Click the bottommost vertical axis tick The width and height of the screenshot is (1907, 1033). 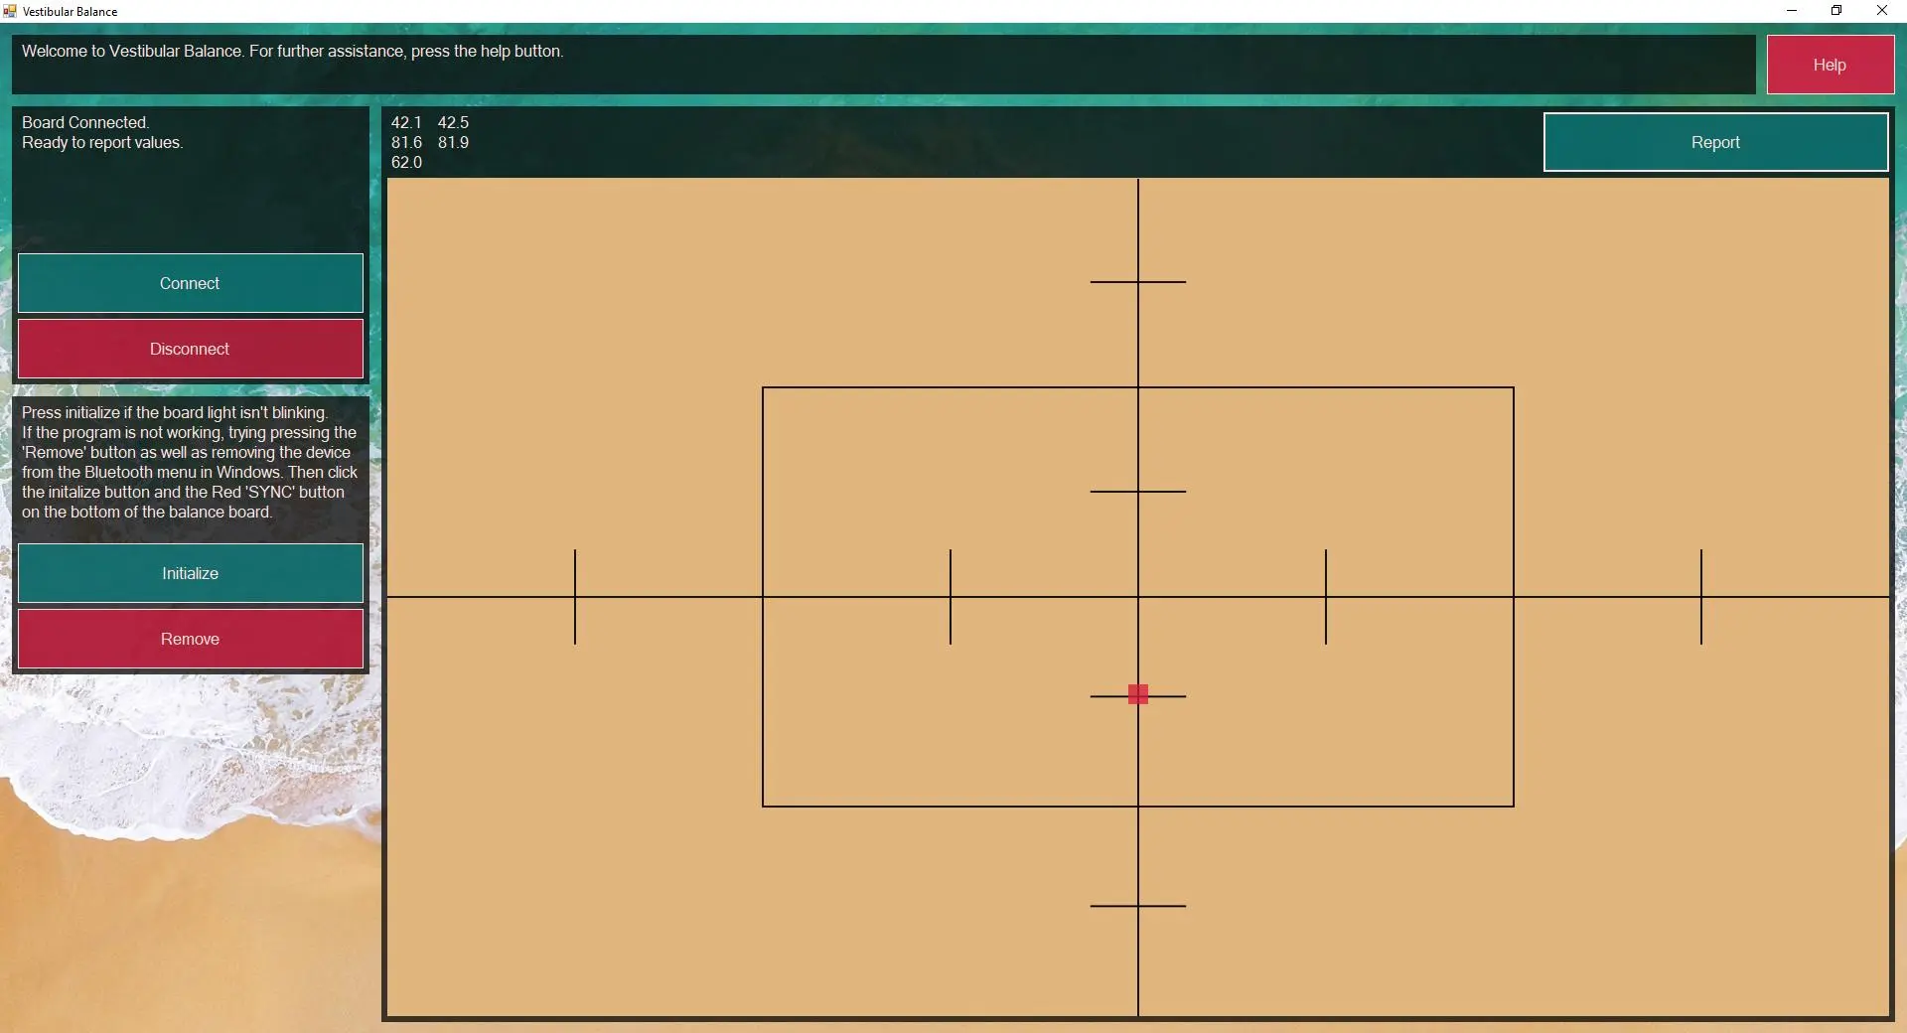pos(1138,906)
